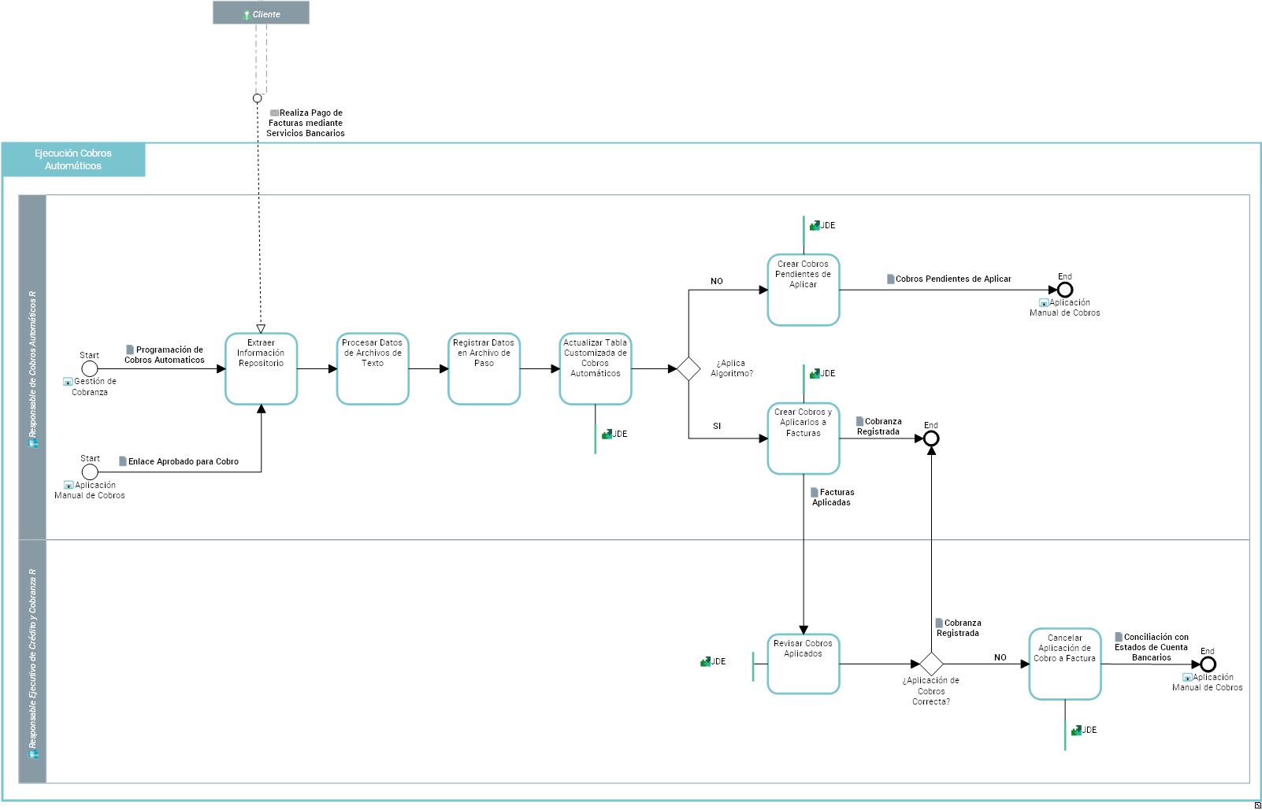Select the Responsable Ejecutivo de Crédito y Cobranza lane header
Image resolution: width=1262 pixels, height=810 pixels.
(32, 661)
